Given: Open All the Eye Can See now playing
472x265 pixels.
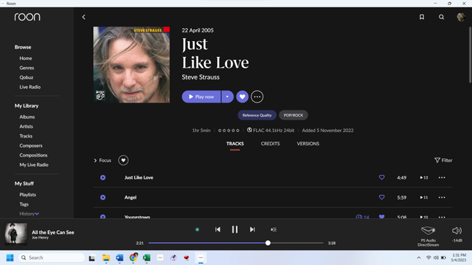Looking at the screenshot, I should (x=53, y=232).
